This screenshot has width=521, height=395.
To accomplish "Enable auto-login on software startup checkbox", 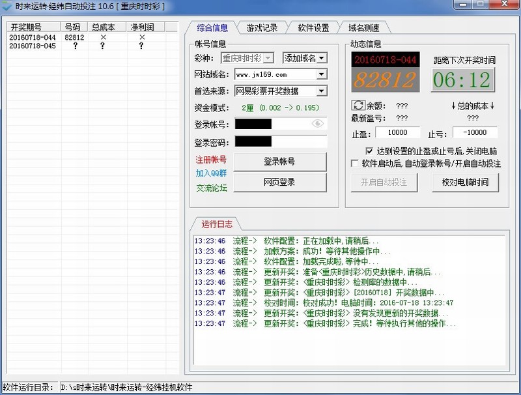I will (x=355, y=164).
